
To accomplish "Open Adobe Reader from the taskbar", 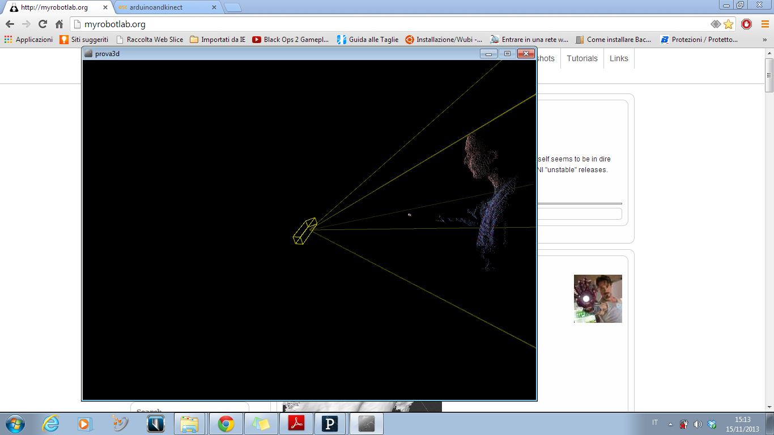I will pos(296,424).
